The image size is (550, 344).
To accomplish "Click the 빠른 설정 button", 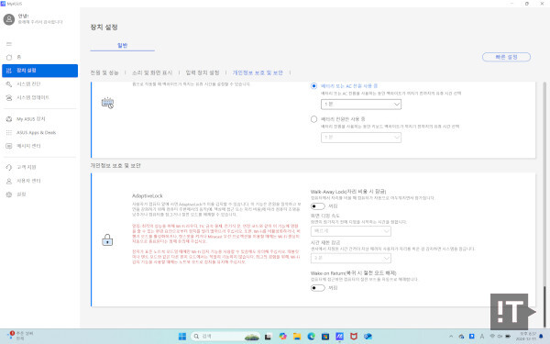I will coord(506,57).
